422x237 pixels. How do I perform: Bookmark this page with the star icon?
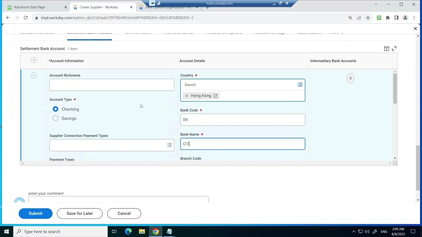(x=368, y=18)
